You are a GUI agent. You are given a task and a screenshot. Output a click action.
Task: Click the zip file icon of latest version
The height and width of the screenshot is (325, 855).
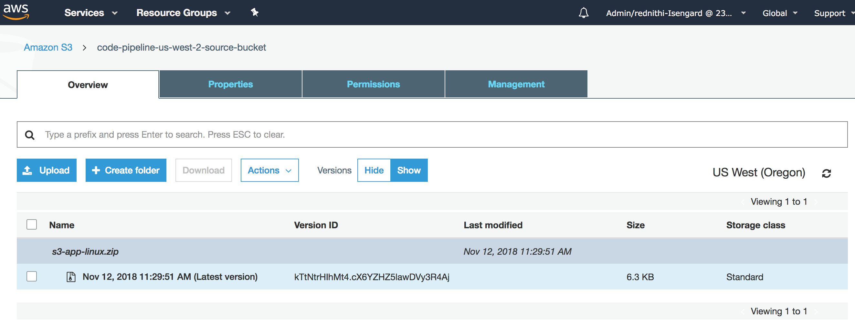pos(71,277)
